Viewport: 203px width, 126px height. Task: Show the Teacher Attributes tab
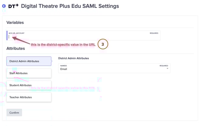click(x=29, y=97)
